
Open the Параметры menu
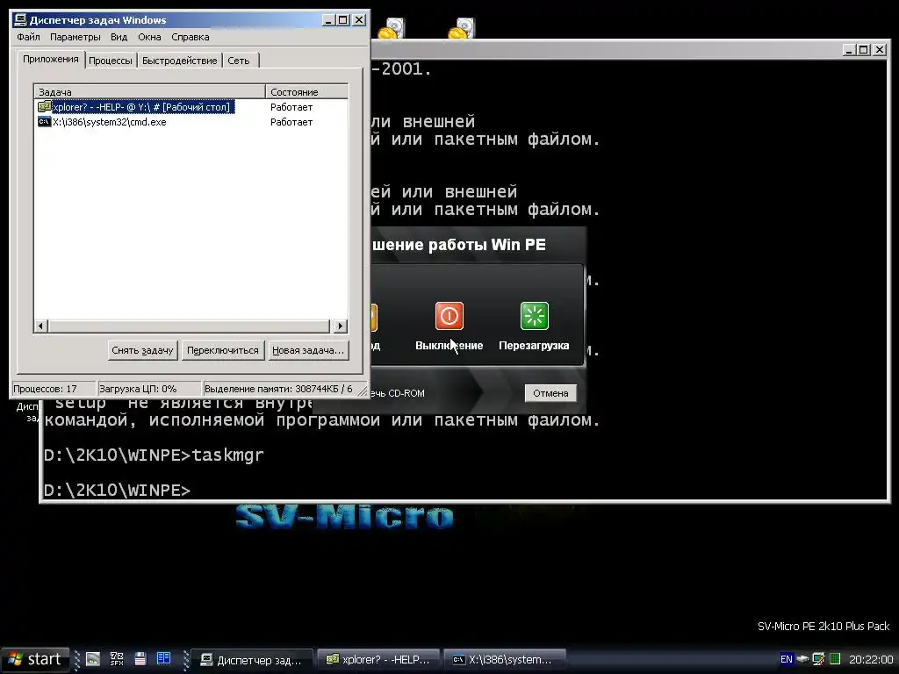coord(76,37)
